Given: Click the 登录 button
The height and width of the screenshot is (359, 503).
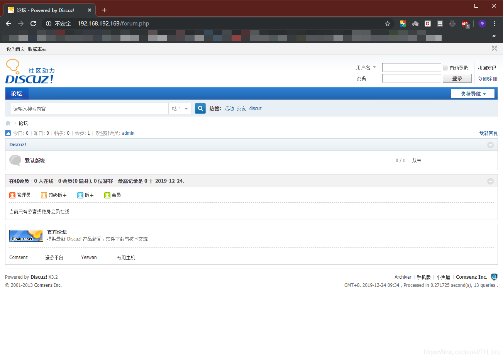Looking at the screenshot, I should point(457,78).
